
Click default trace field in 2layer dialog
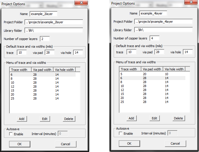tap(22, 52)
